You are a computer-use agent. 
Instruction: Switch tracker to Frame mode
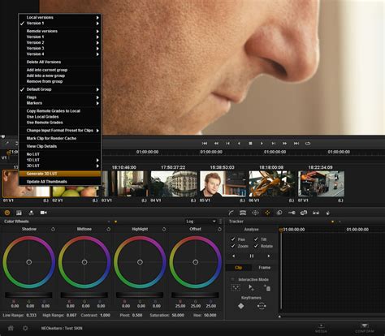click(x=264, y=267)
